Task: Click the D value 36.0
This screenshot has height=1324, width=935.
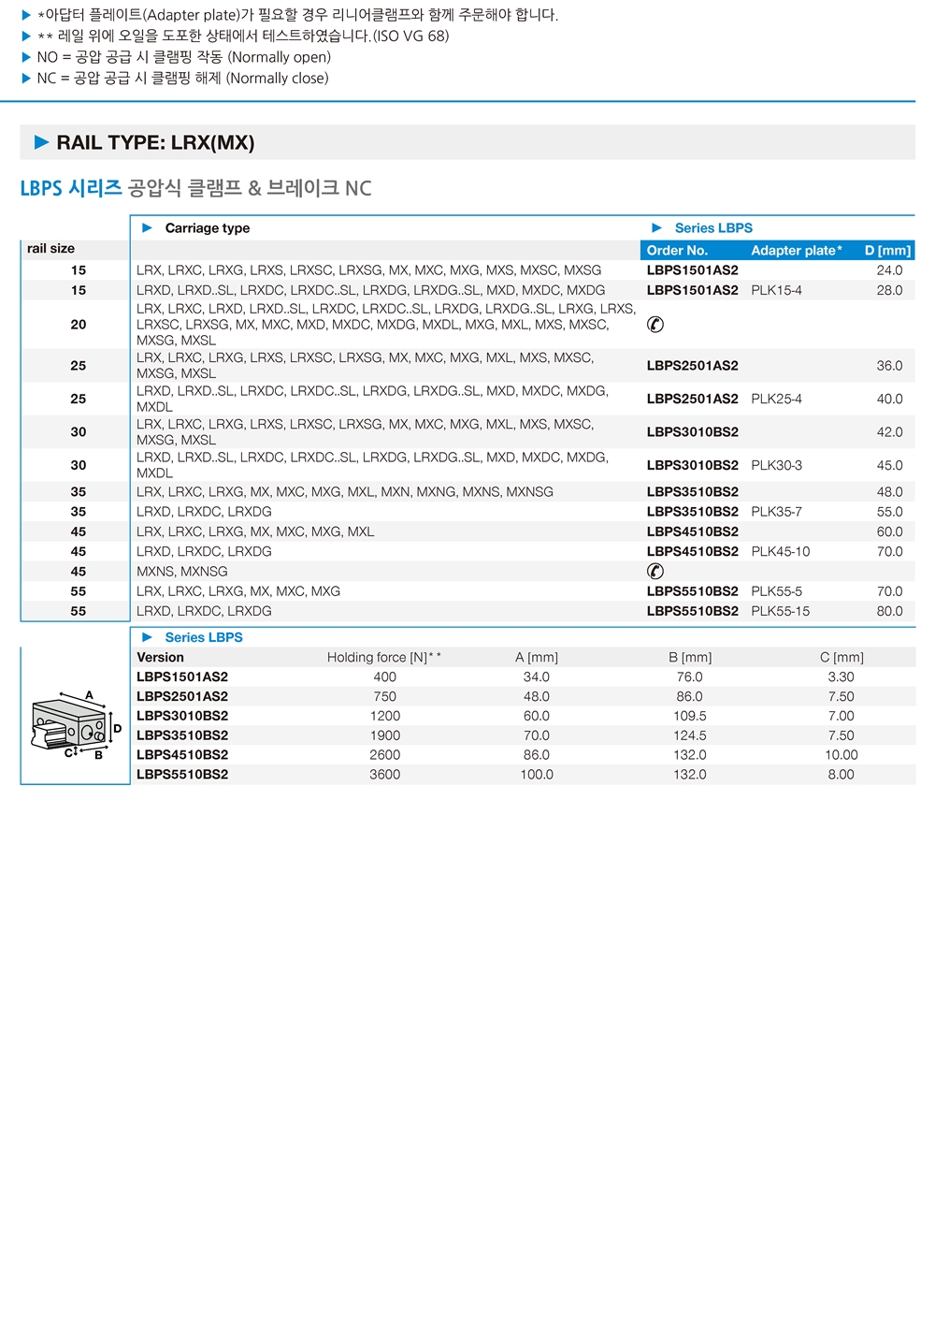Action: tap(889, 366)
